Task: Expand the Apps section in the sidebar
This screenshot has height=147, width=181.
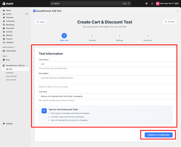Action: [5, 56]
